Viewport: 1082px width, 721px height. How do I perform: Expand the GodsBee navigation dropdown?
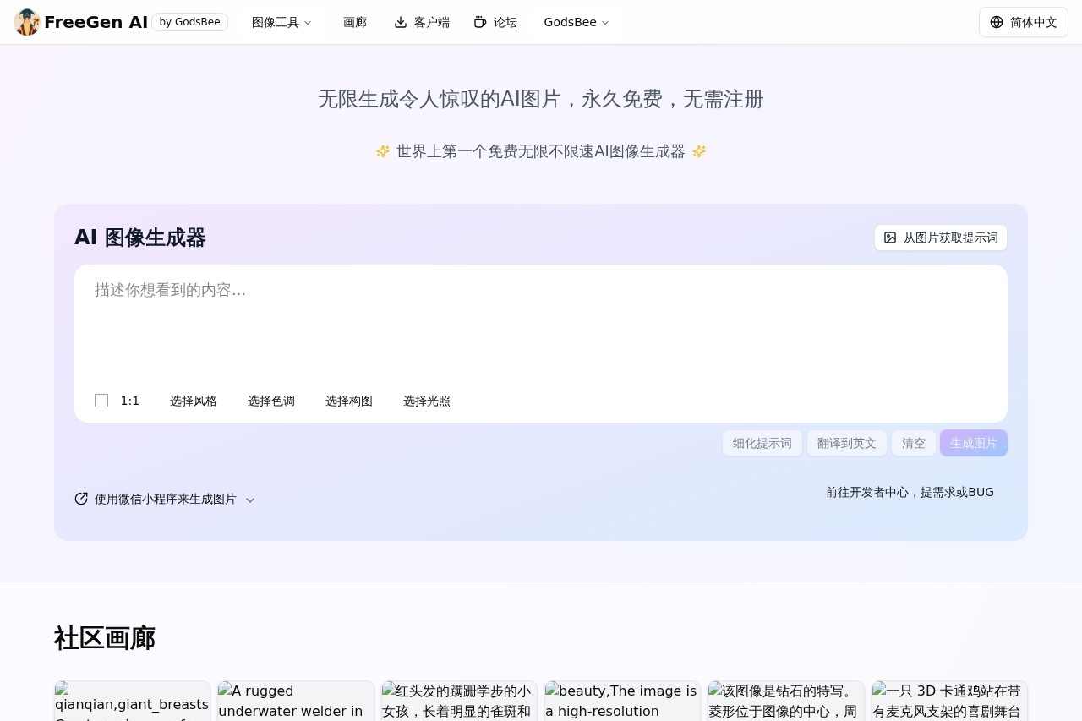(577, 22)
